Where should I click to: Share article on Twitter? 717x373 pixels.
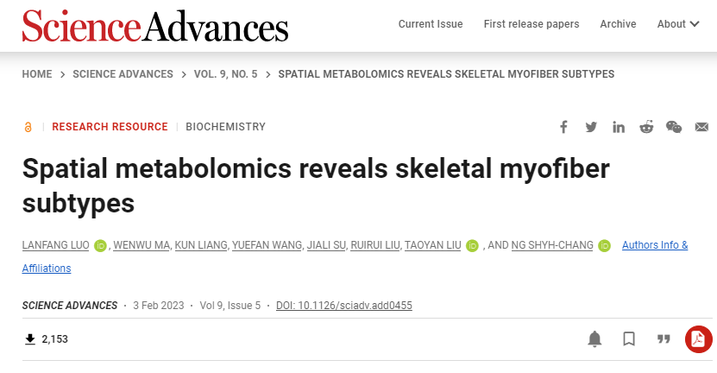coord(591,127)
